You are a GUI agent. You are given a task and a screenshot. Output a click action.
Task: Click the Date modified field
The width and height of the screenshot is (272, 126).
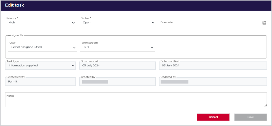(213, 66)
